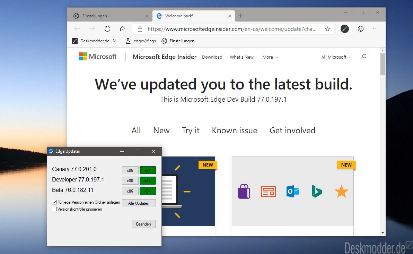Click the Developer 77.0.197.1 version label
Screen dimensions: 413x254
(78, 180)
